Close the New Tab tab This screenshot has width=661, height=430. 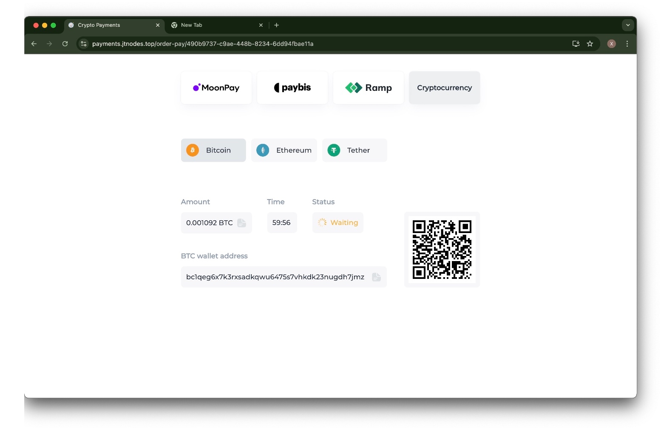pos(261,25)
